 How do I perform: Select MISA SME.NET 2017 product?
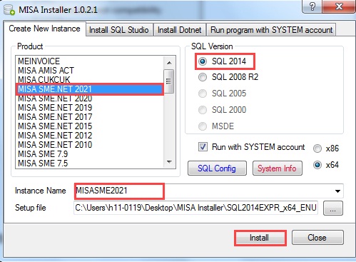click(90, 117)
